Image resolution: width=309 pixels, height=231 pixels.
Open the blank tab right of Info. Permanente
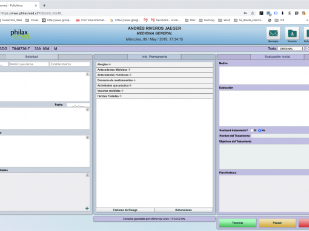(198, 57)
